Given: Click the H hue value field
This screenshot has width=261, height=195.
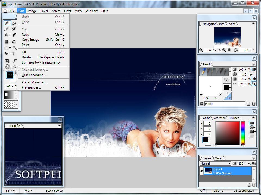Looking at the screenshot, I should pyautogui.click(x=207, y=124).
